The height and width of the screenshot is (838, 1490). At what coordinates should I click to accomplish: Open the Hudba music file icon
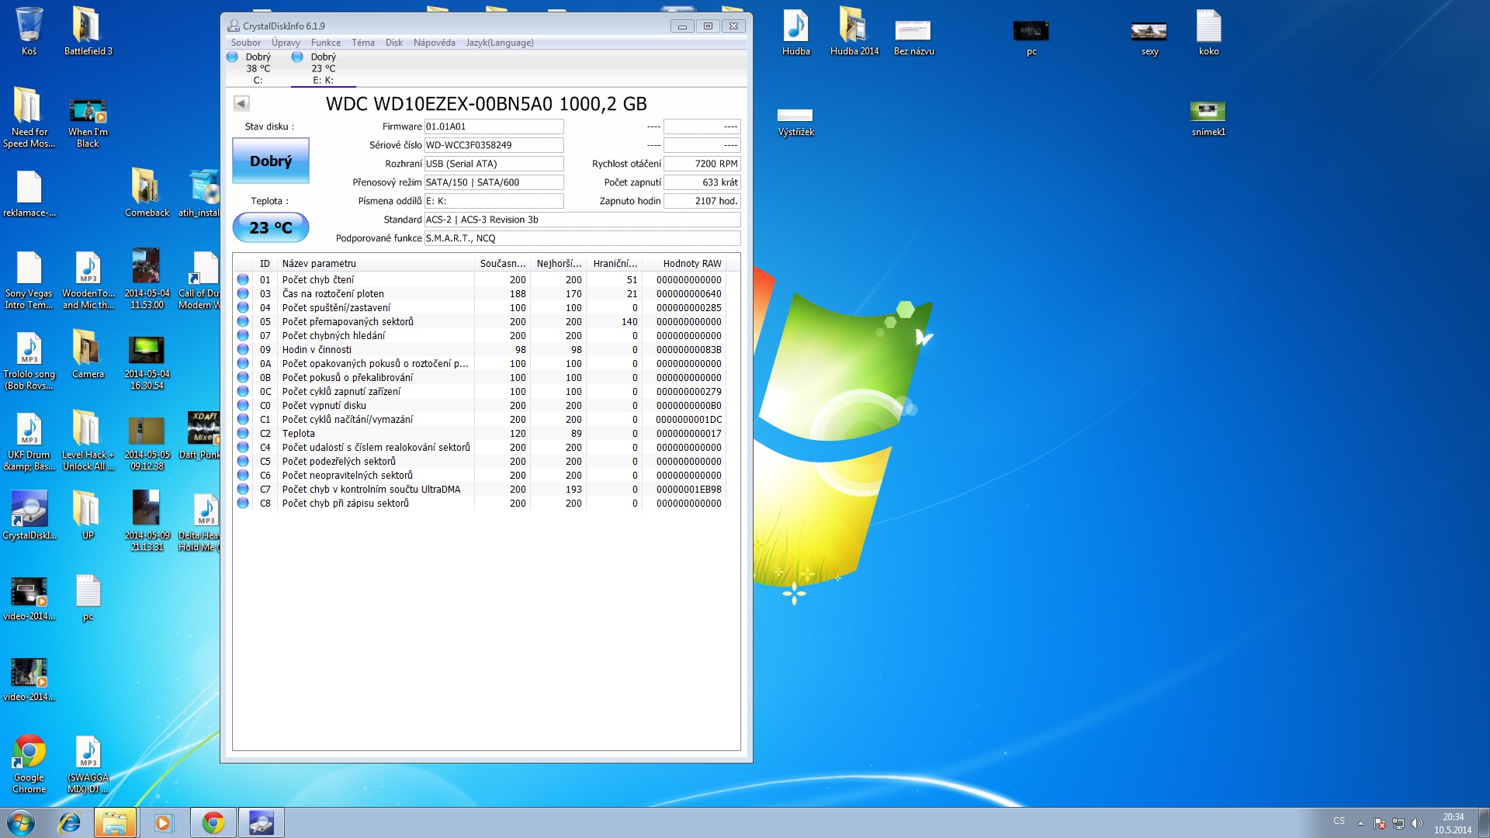click(x=795, y=31)
